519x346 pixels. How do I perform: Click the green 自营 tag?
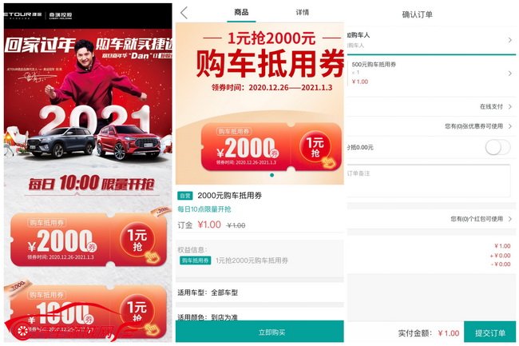pos(185,196)
